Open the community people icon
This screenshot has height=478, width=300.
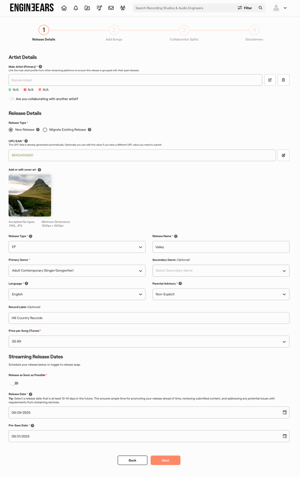[123, 8]
